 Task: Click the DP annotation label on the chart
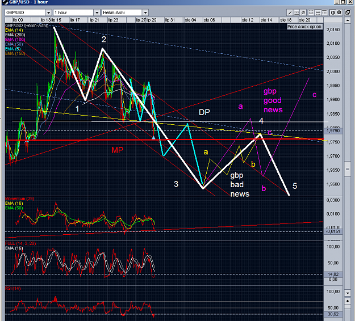[x=204, y=112]
